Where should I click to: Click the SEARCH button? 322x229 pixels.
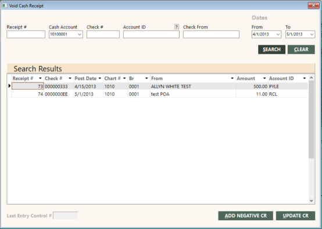coord(271,49)
